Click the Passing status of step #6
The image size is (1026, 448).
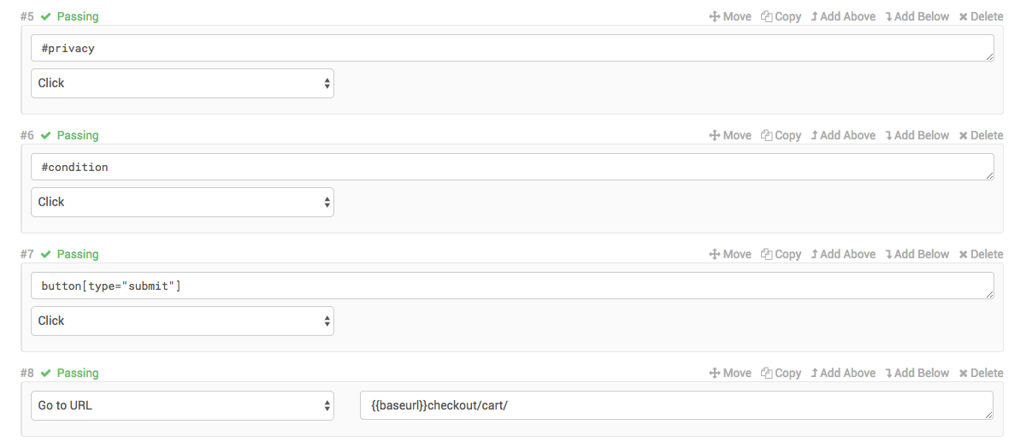[77, 135]
